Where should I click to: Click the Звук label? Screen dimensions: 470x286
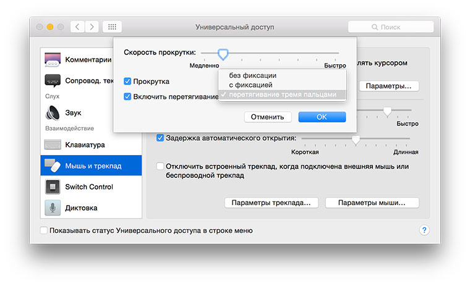[73, 112]
